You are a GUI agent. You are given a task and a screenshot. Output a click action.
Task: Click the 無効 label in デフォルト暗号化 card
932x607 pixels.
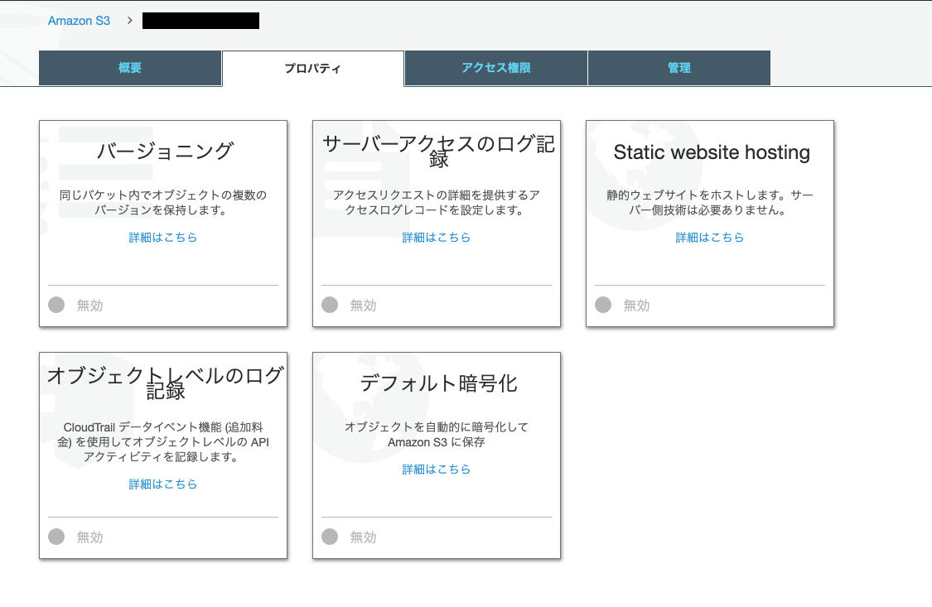pyautogui.click(x=363, y=537)
